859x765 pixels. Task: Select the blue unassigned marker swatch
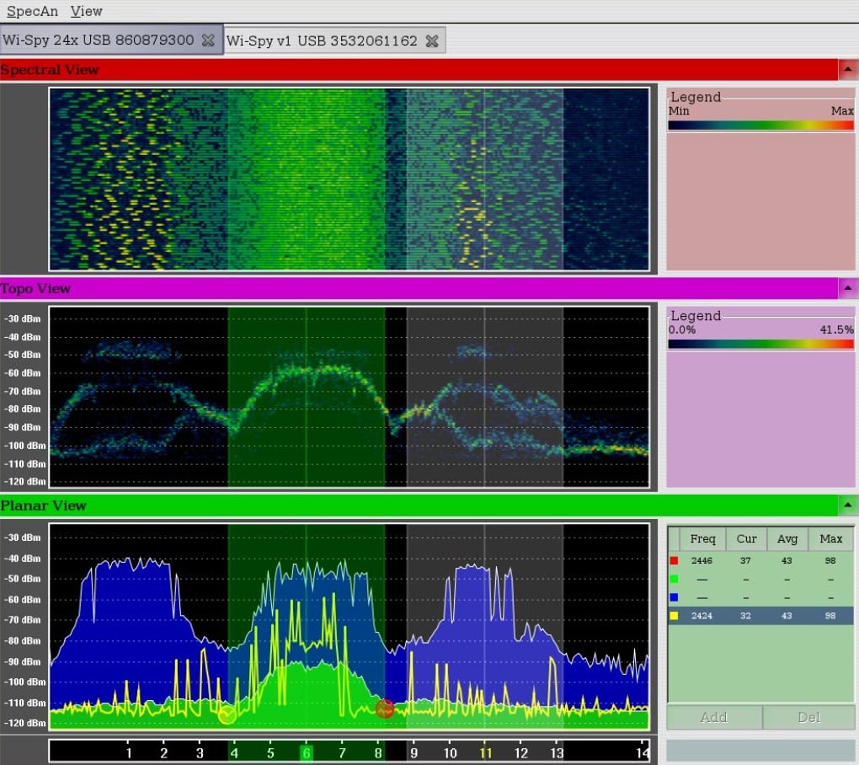(x=675, y=597)
